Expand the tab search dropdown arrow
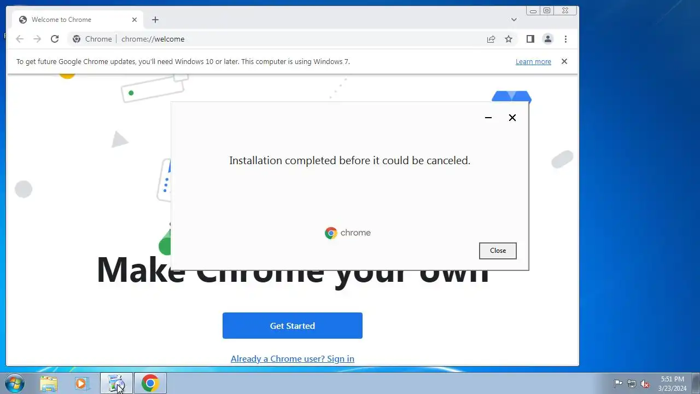This screenshot has width=700, height=394. coord(514,20)
